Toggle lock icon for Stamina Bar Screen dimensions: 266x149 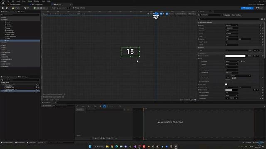[x=37, y=87]
